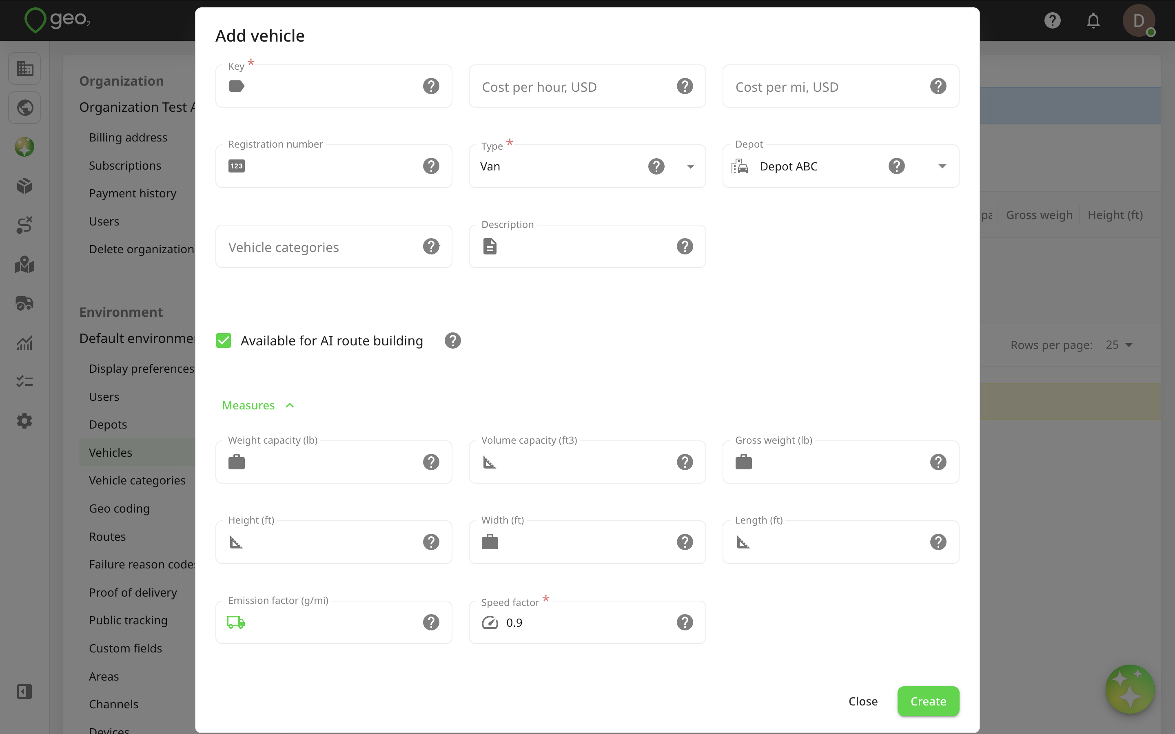Open global help icon in top bar
The width and height of the screenshot is (1175, 734).
(x=1052, y=20)
